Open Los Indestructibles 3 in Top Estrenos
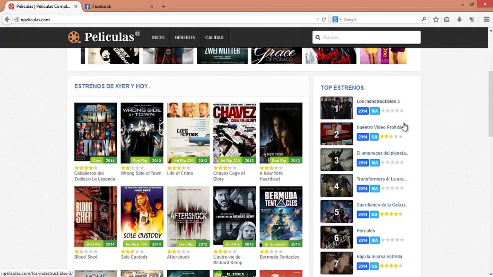 pyautogui.click(x=378, y=102)
